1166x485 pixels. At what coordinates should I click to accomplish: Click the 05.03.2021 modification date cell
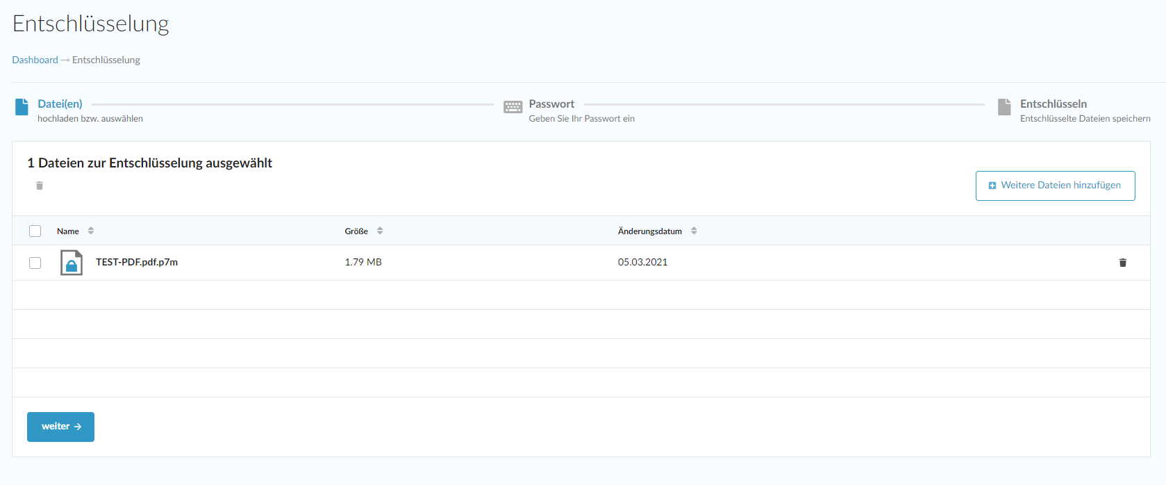click(x=642, y=262)
